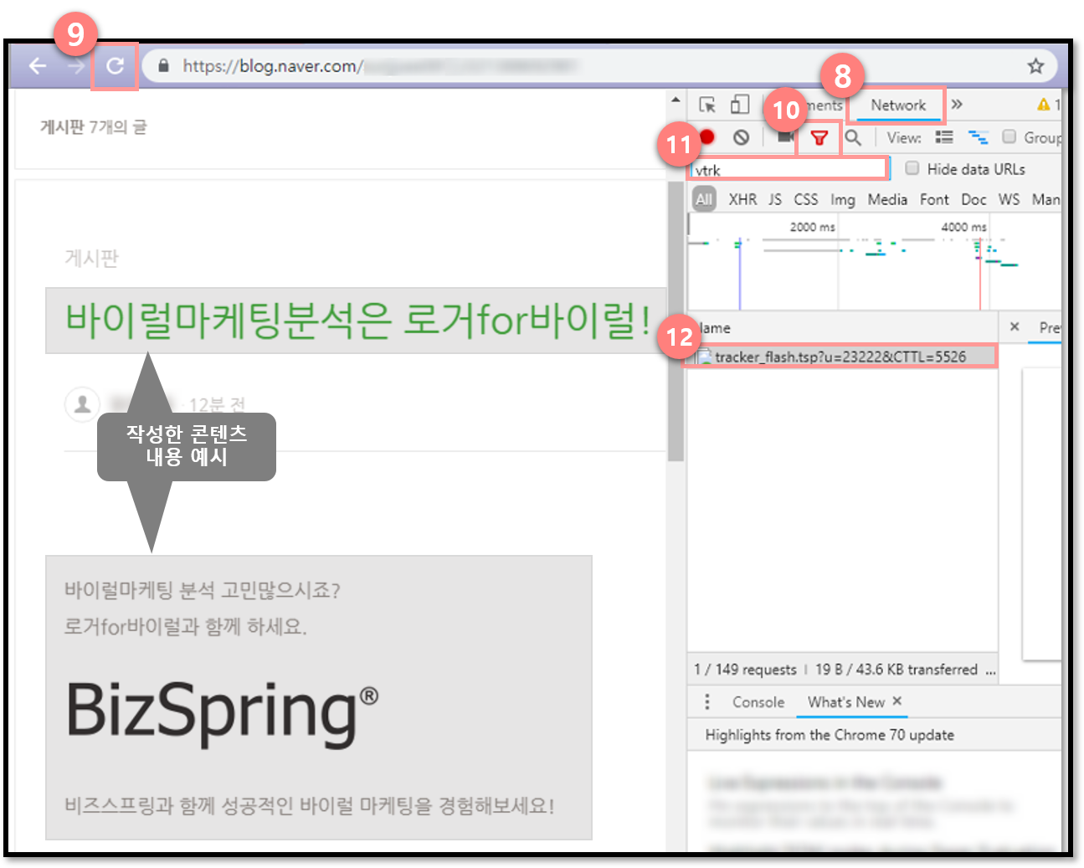Filter requests by Media
The image size is (1084, 868).
click(887, 199)
